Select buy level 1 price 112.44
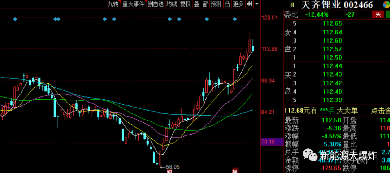 [x=332, y=66]
